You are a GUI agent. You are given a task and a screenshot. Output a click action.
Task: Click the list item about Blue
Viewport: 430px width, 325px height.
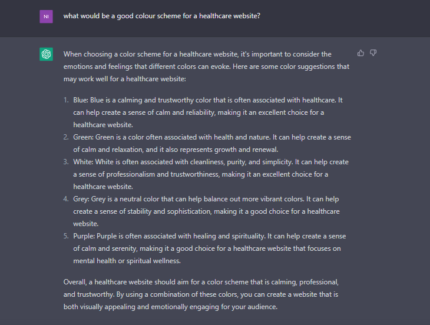(x=207, y=112)
